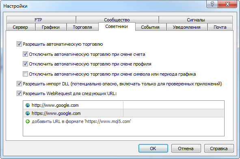Image resolution: width=240 pixels, height=159 pixels.
Task: Uncheck disable auto trading при смене профиля
Action: click(25, 64)
